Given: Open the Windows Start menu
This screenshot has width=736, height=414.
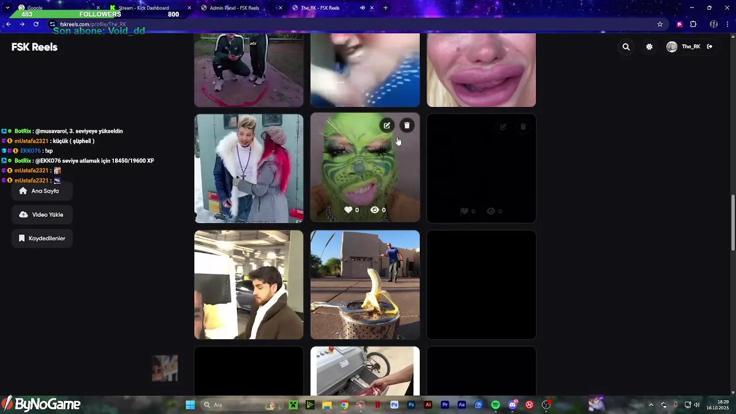Looking at the screenshot, I should click(190, 405).
